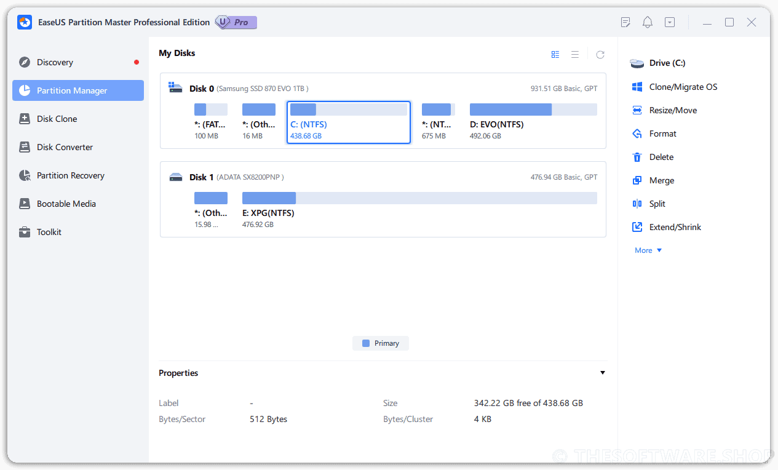778x470 pixels.
Task: Click '476.94 GB Basic, GPT' text
Action: pos(564,177)
